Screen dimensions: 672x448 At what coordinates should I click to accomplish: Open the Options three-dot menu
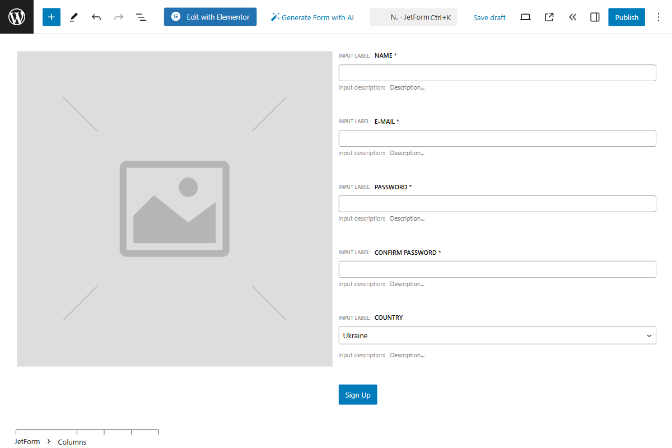659,17
